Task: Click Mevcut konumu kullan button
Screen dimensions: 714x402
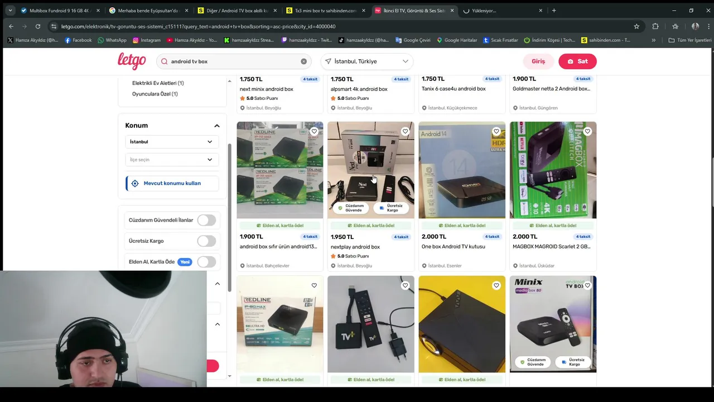Action: 172,183
